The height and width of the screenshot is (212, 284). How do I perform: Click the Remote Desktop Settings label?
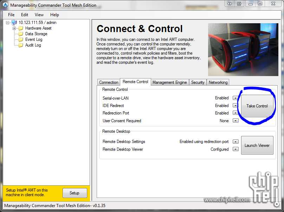tap(124, 142)
